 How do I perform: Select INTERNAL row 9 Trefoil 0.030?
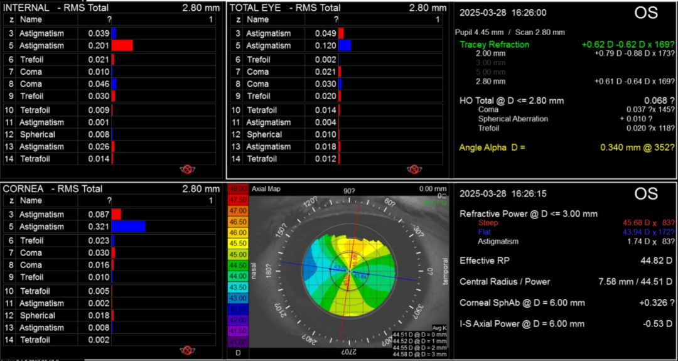[x=109, y=96]
